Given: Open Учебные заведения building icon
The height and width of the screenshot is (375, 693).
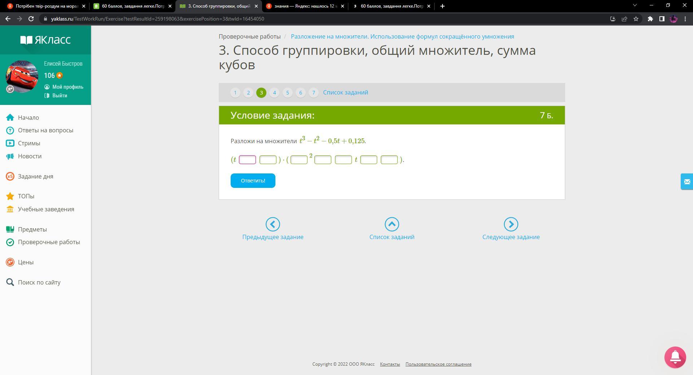Looking at the screenshot, I should (x=10, y=209).
